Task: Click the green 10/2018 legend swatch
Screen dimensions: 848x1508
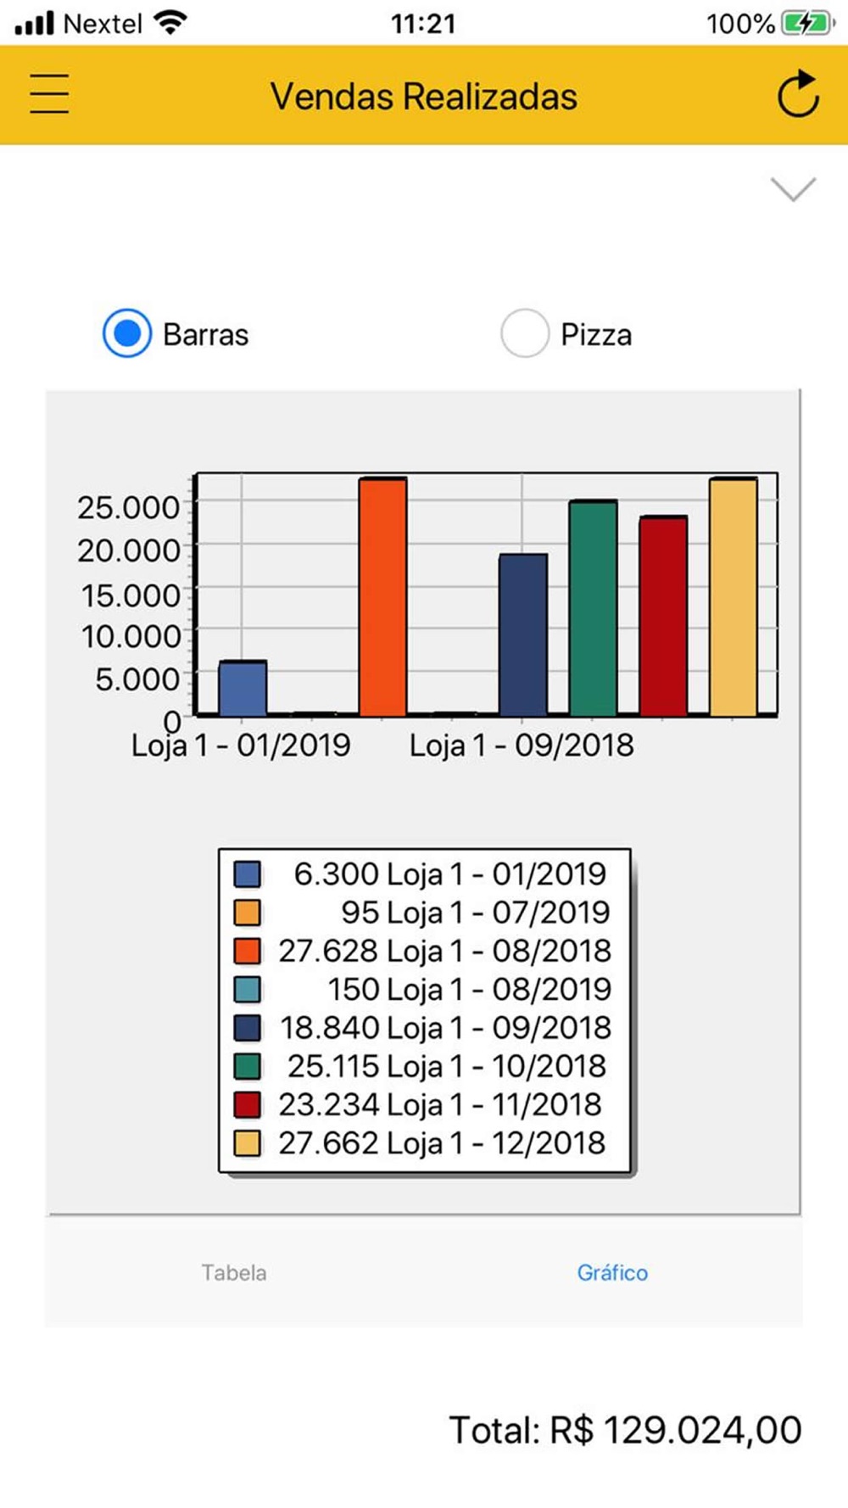Action: (x=247, y=1066)
